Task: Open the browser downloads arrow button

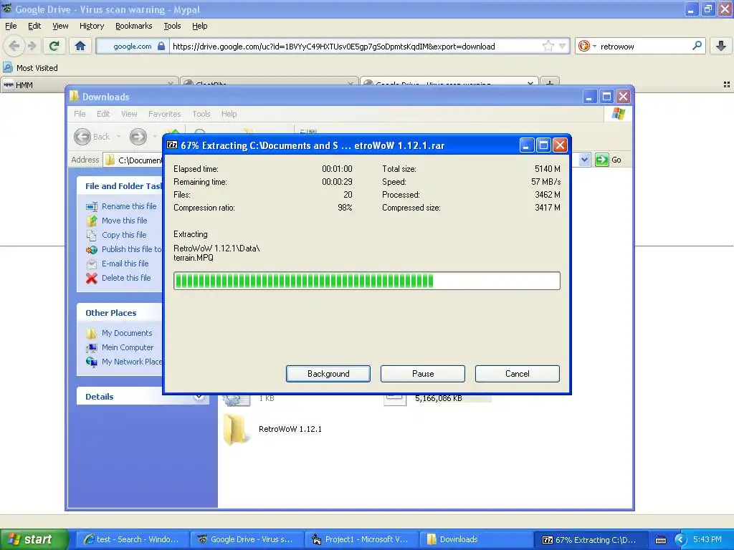Action: [721, 46]
